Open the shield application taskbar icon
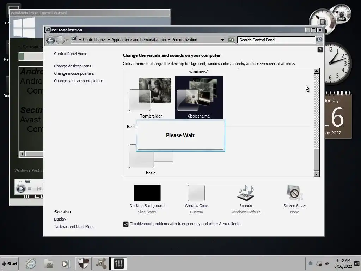The width and height of the screenshot is (361, 271). tap(83, 263)
